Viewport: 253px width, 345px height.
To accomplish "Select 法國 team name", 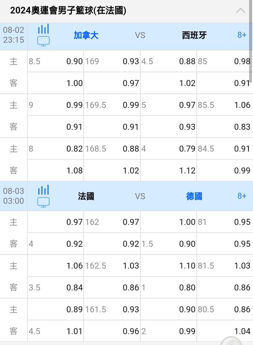I will [x=86, y=196].
